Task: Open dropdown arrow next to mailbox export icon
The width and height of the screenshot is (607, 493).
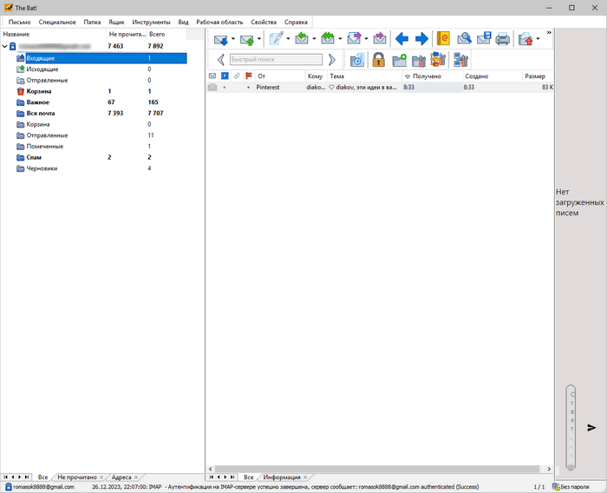Action: [x=538, y=39]
